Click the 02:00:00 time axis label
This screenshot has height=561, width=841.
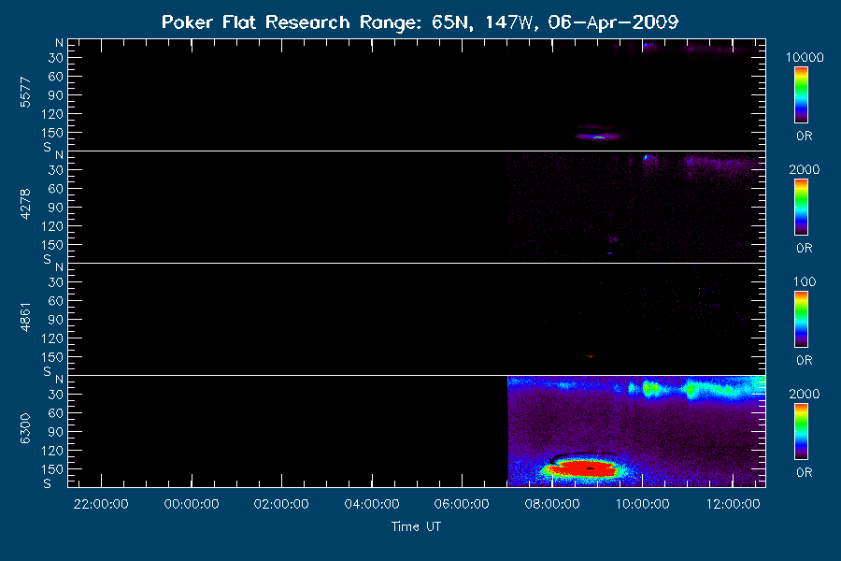point(281,504)
